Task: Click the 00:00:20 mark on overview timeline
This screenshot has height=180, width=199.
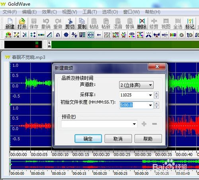Action: (x=100, y=174)
